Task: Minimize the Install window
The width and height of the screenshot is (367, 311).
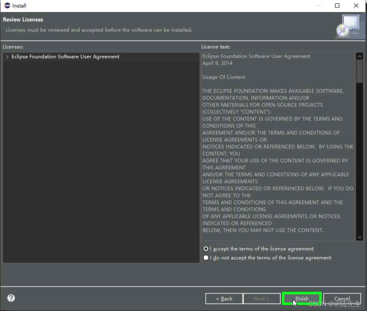Action: [319, 5]
